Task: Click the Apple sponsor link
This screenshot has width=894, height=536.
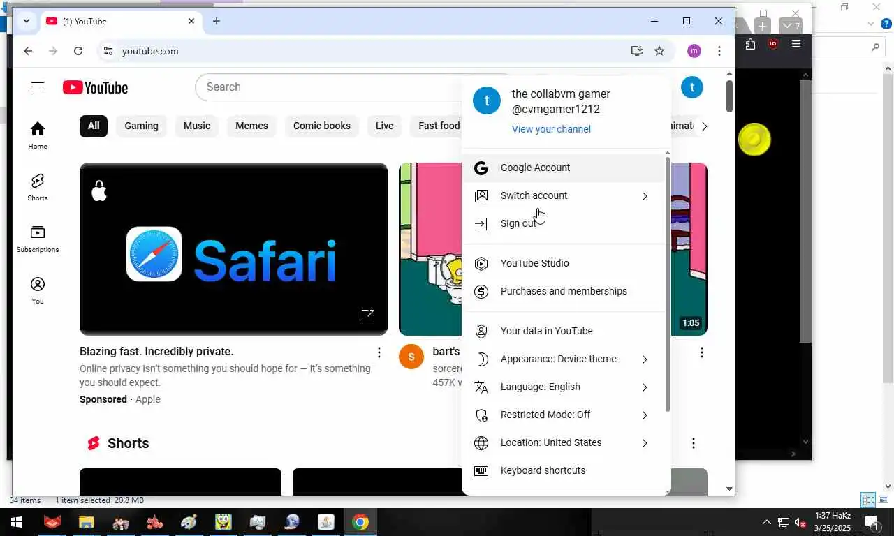Action: coord(147,399)
